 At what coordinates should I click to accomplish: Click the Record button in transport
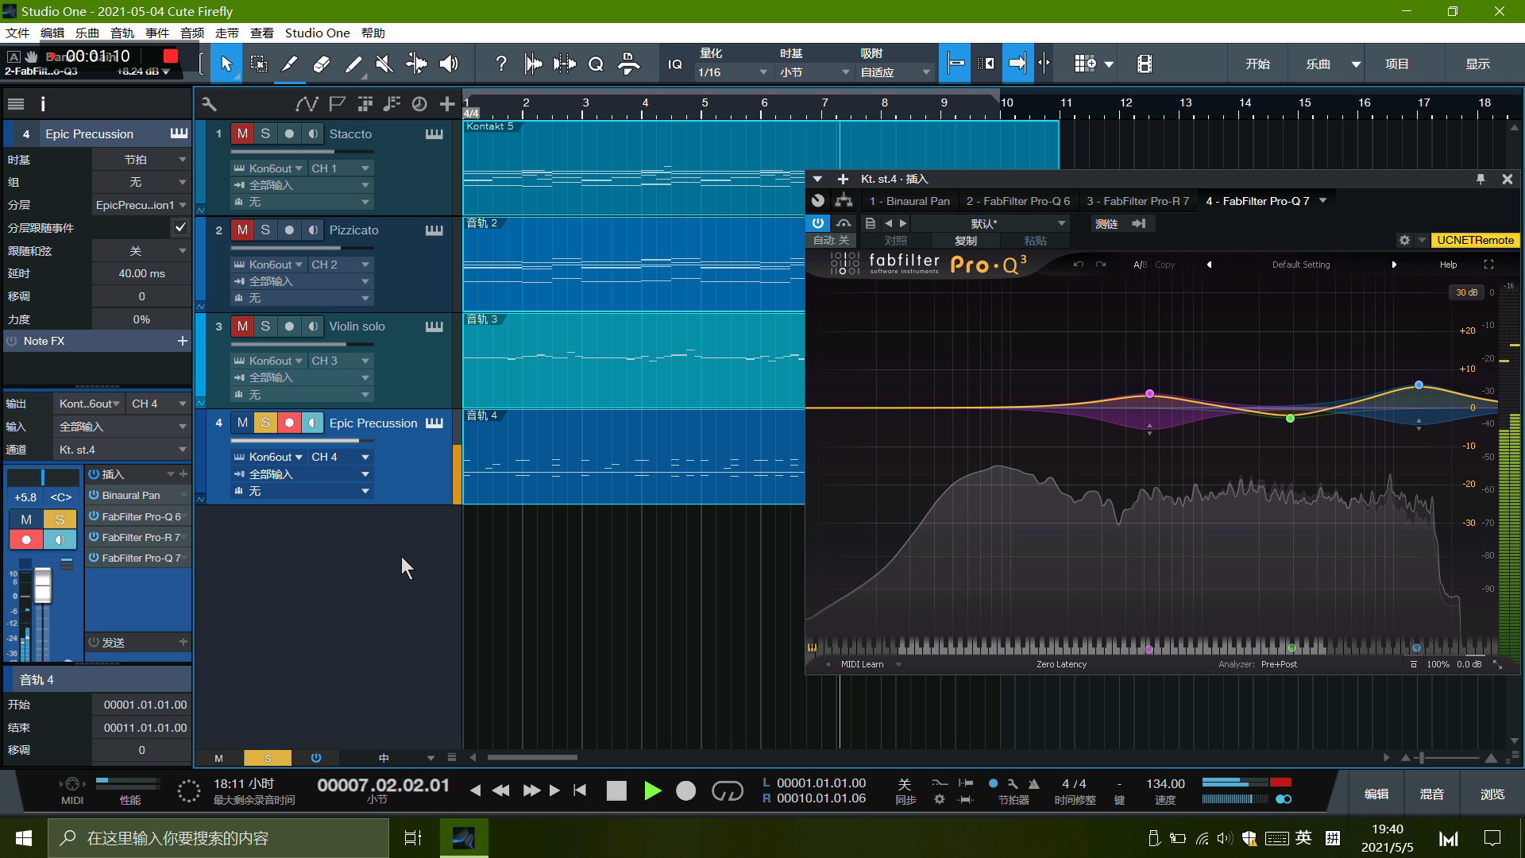[x=685, y=790]
